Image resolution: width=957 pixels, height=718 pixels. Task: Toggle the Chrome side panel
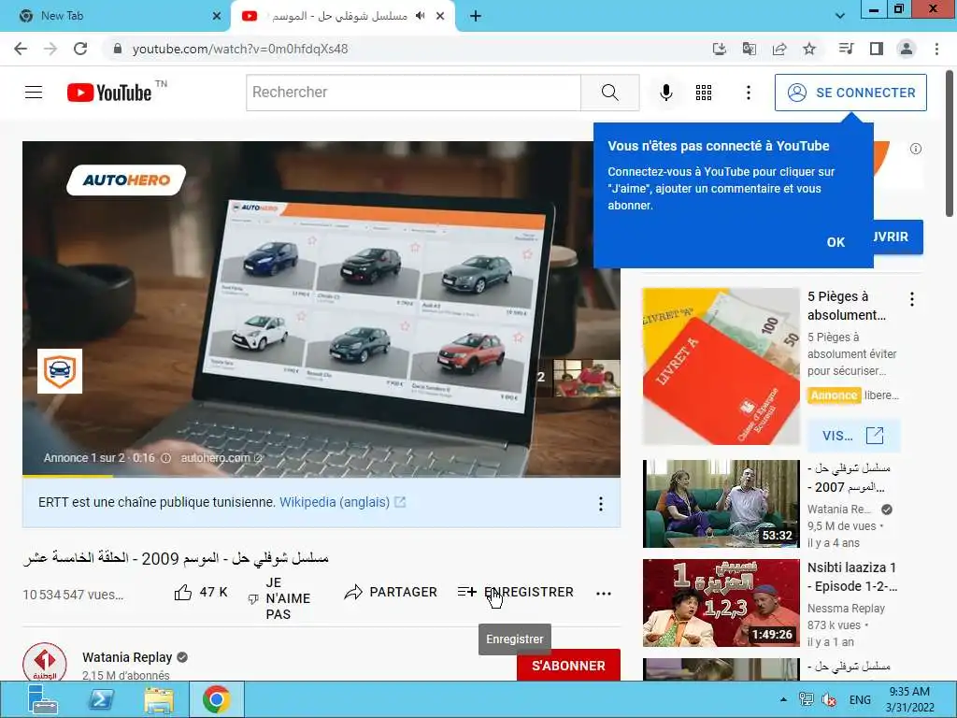pos(877,49)
